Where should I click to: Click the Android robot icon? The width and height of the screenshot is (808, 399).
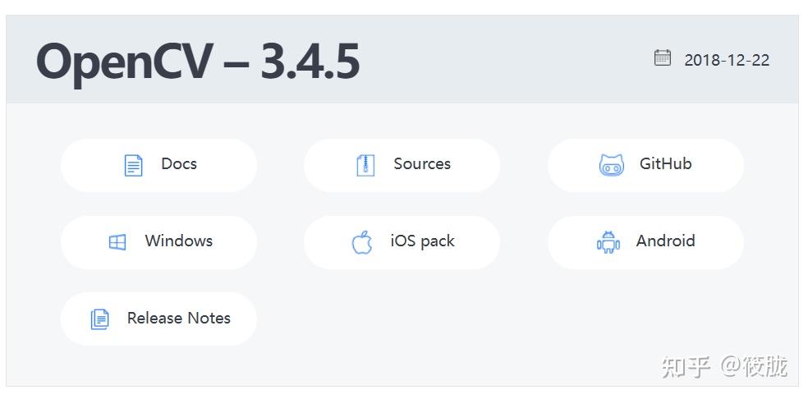click(x=608, y=242)
